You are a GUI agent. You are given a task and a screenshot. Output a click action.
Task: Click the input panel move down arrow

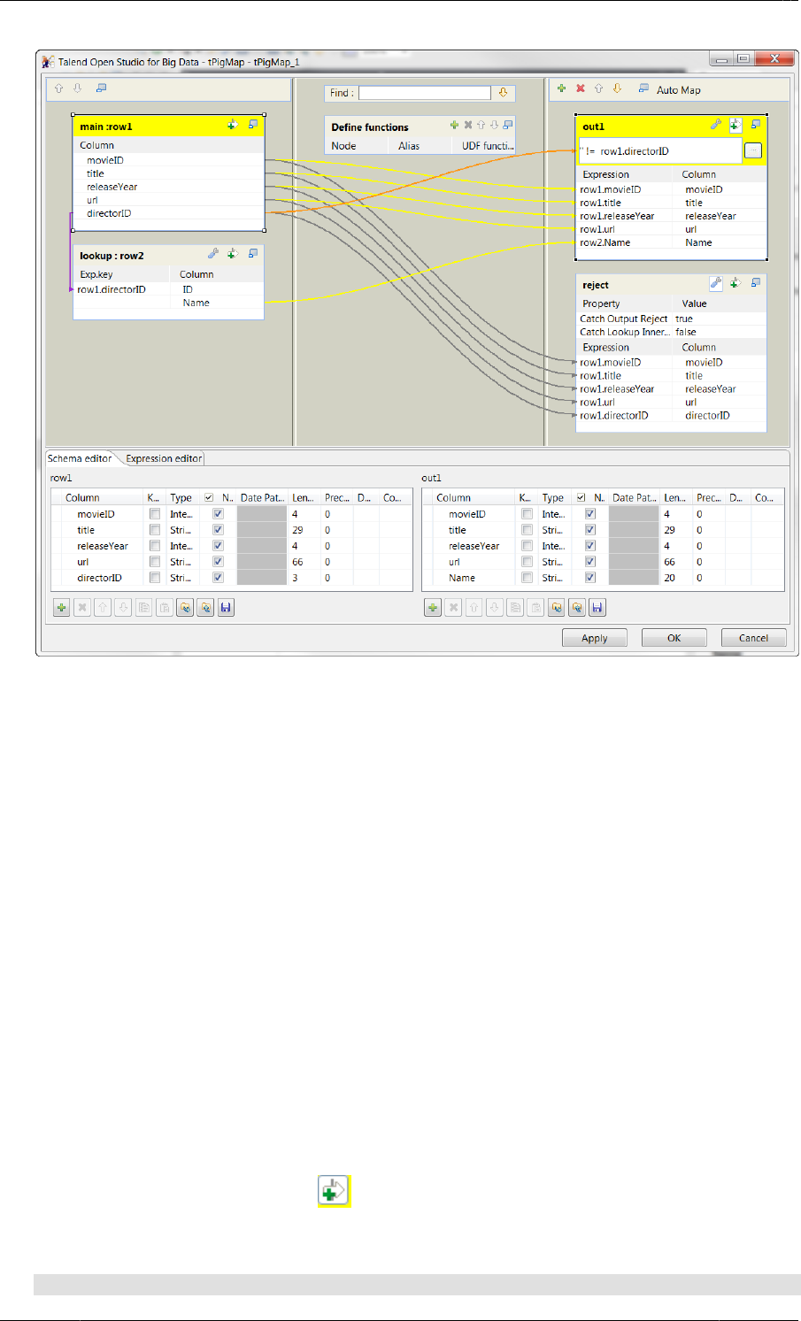pos(78,88)
